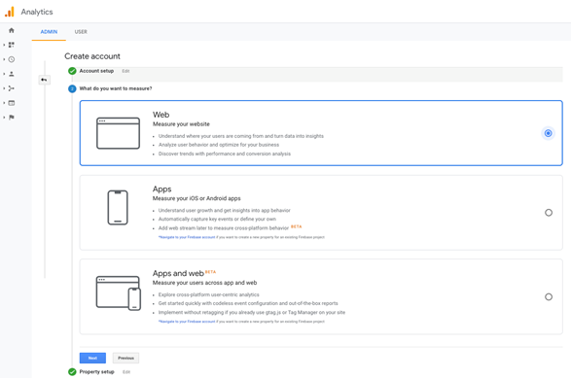Expand Customization section arrow in sidebar

click(4, 45)
